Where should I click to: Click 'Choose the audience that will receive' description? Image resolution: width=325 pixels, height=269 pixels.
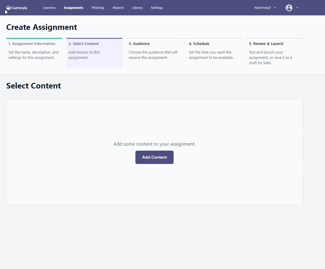153,55
